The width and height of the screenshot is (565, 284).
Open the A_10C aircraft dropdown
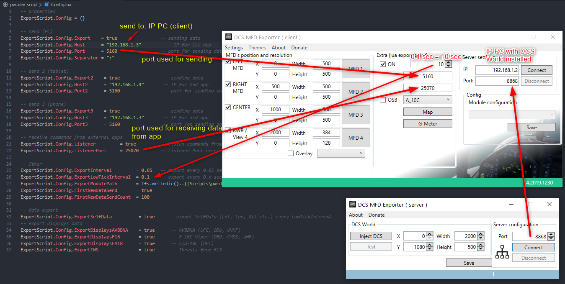pos(427,100)
